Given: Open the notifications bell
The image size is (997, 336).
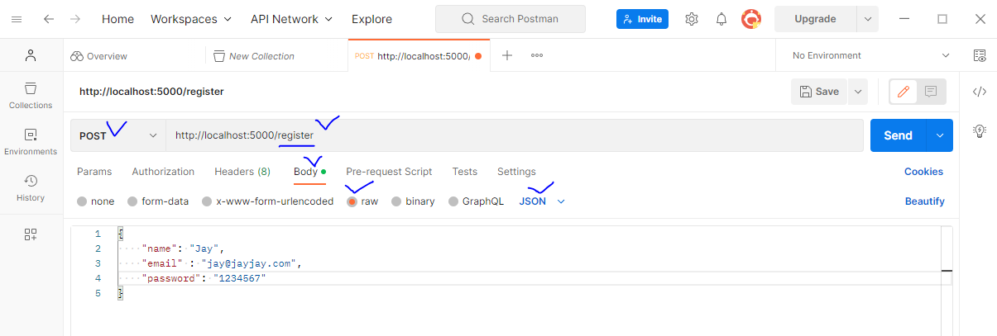Looking at the screenshot, I should tap(721, 19).
